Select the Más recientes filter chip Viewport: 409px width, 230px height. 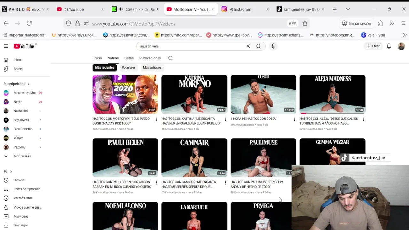pos(104,67)
